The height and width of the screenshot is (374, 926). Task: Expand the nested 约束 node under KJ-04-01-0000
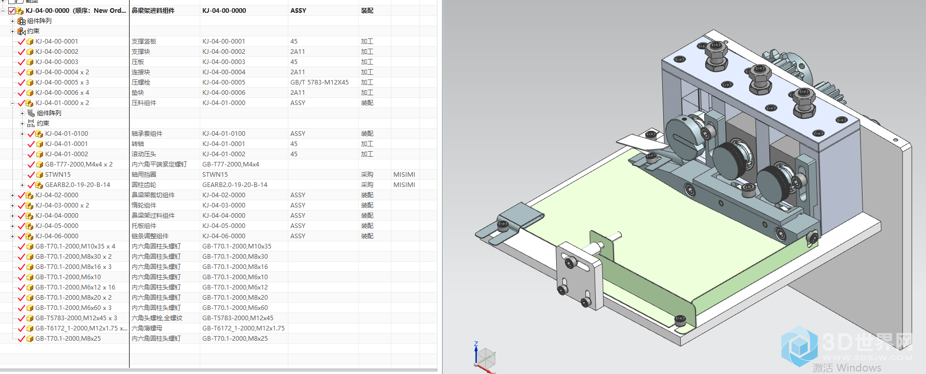22,123
